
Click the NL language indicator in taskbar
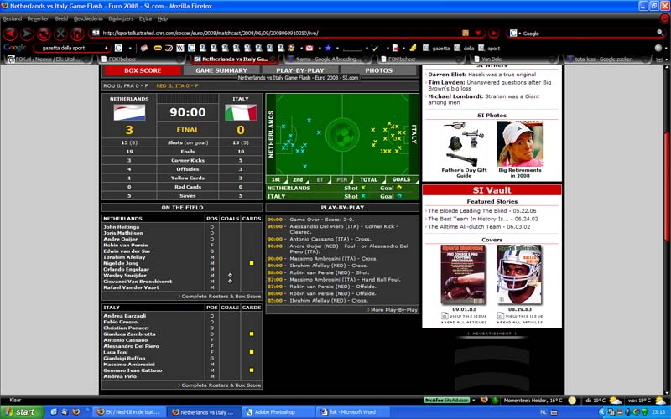point(543,412)
